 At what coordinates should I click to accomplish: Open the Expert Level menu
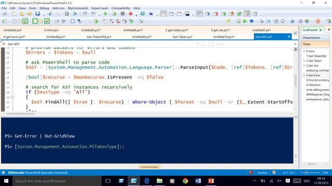click(x=100, y=8)
